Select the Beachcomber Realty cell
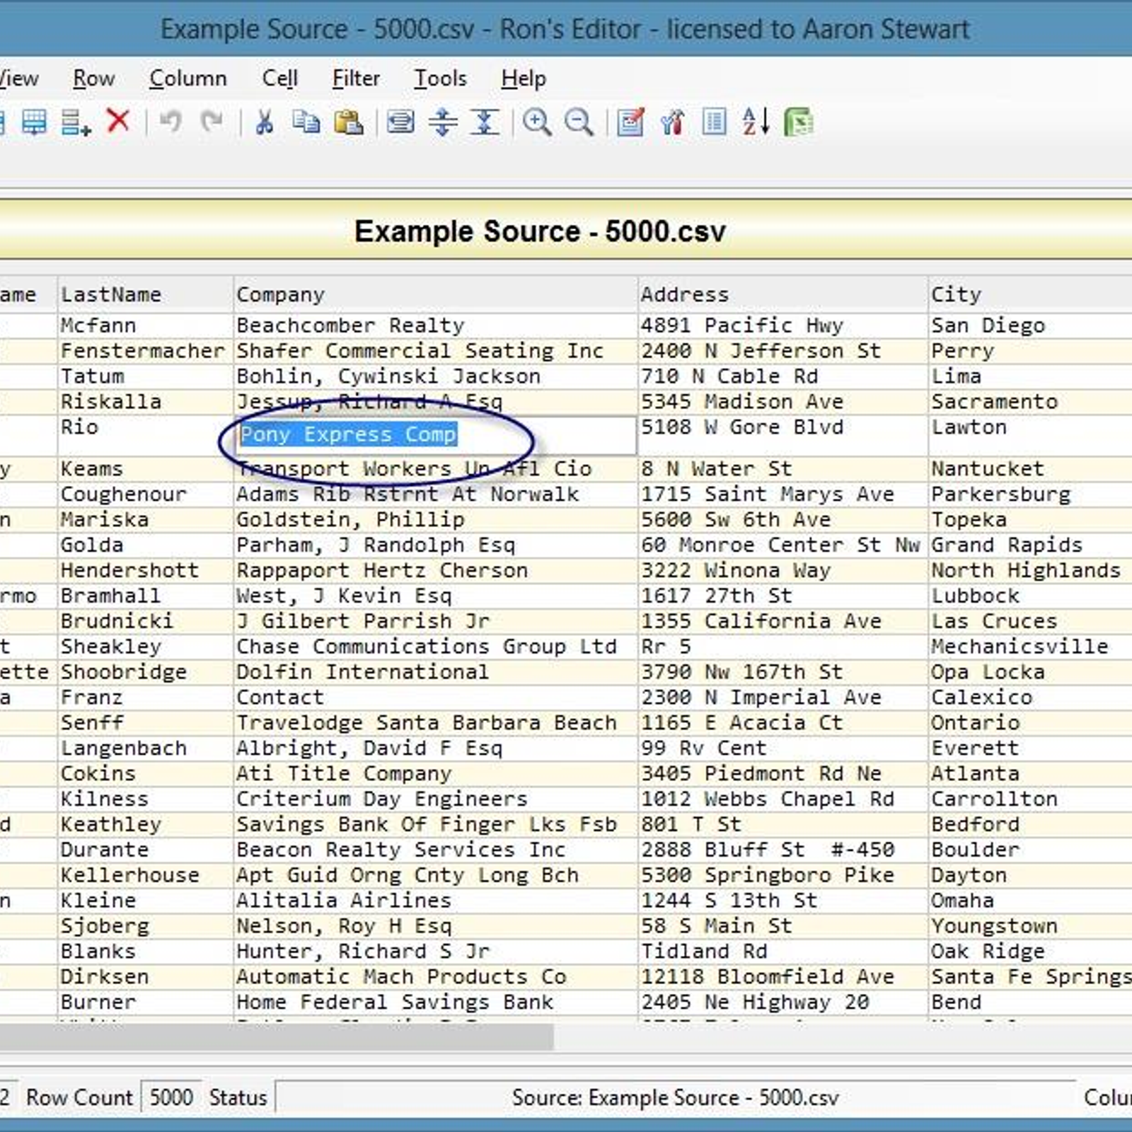This screenshot has width=1132, height=1132. pos(435,325)
